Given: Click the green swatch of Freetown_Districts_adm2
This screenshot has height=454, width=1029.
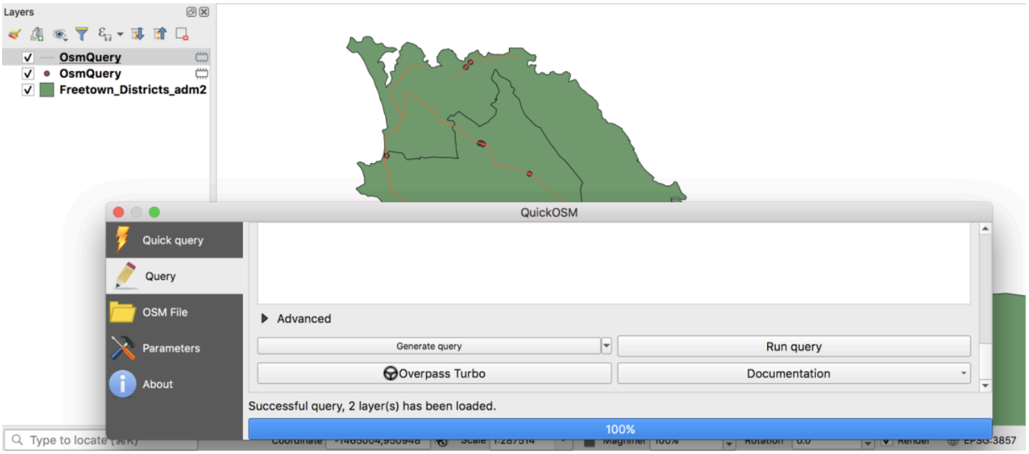Looking at the screenshot, I should pos(47,90).
